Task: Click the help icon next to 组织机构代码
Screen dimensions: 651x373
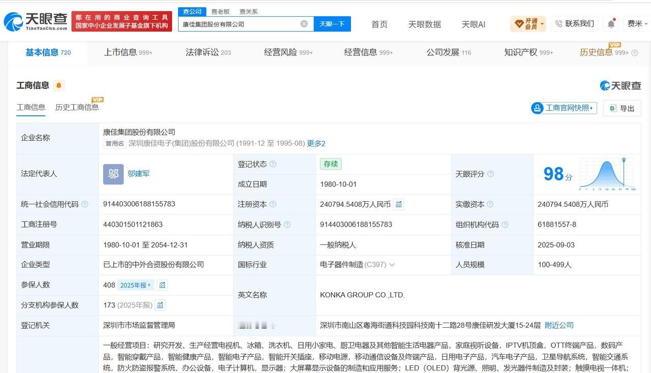Action: click(505, 225)
